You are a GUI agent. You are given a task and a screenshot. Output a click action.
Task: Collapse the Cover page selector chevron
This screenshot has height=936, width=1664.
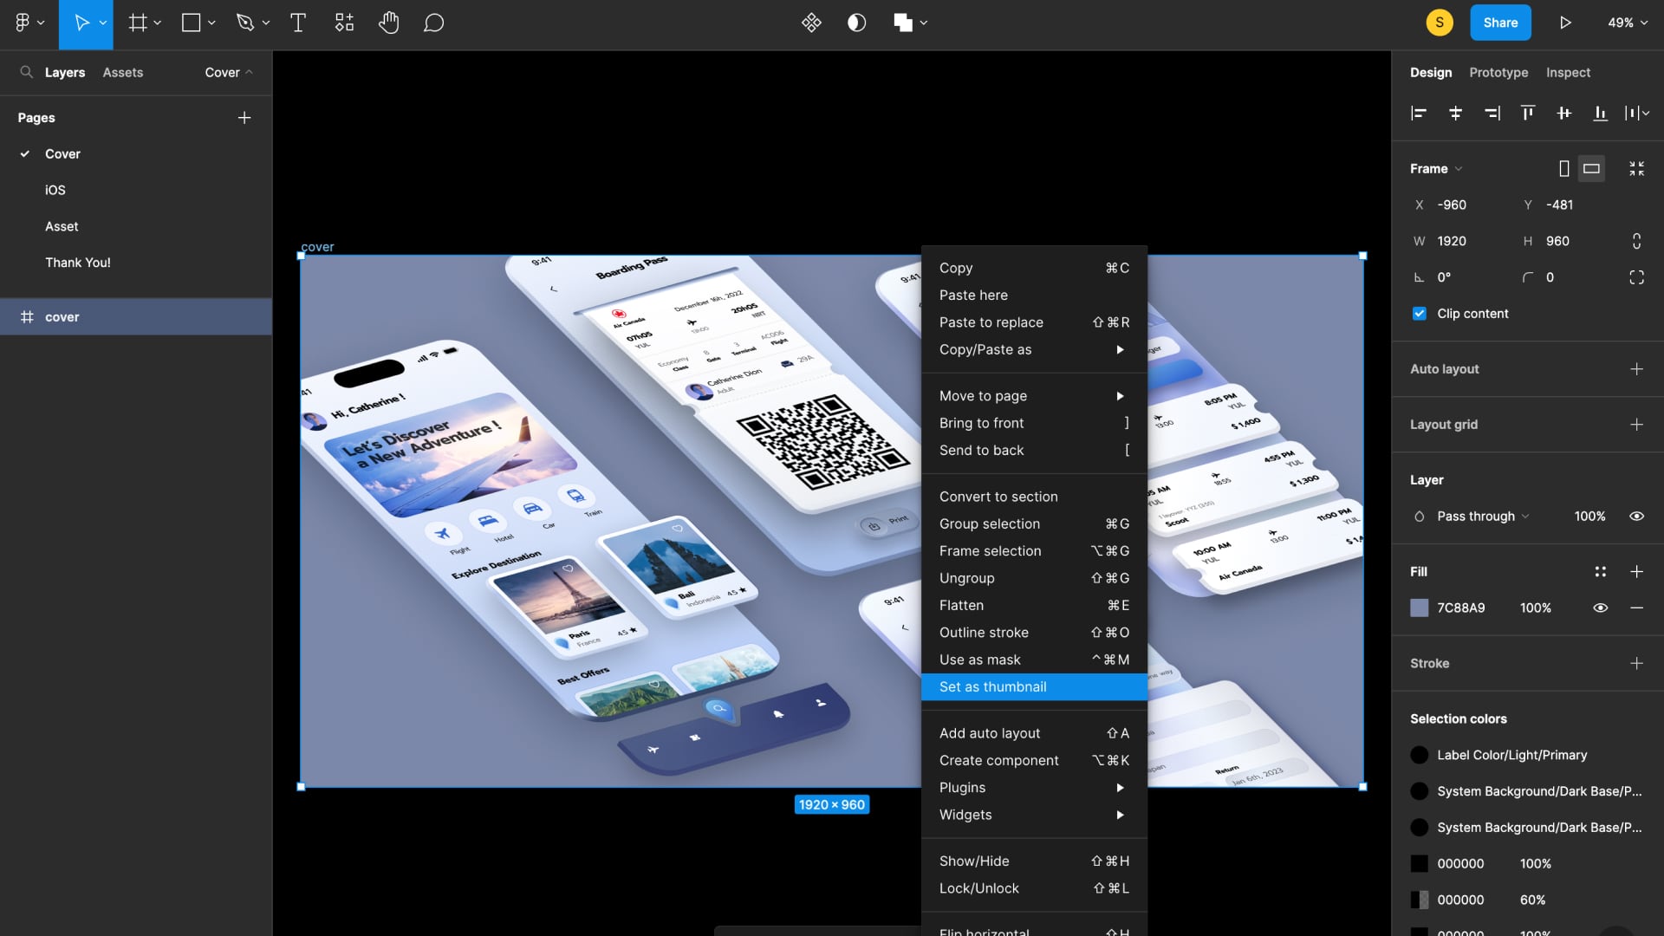(250, 73)
